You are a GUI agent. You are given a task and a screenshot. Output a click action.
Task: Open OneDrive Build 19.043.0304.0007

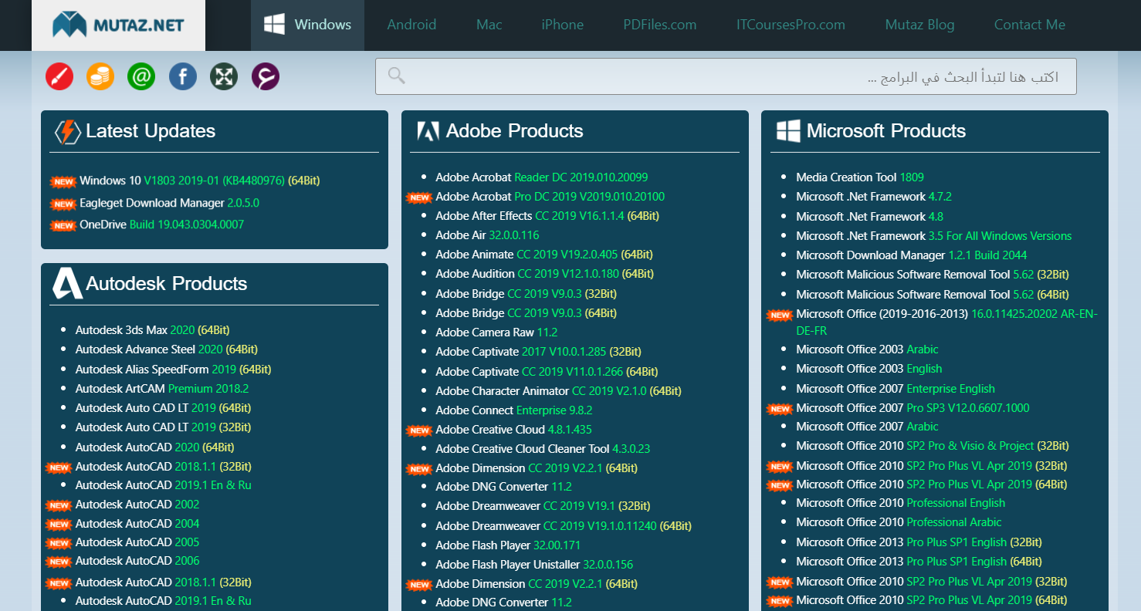pos(161,224)
